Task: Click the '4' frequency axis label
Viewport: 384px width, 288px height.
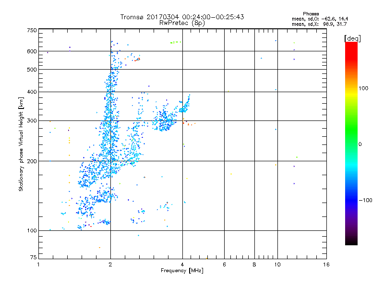Action: pos(182,265)
